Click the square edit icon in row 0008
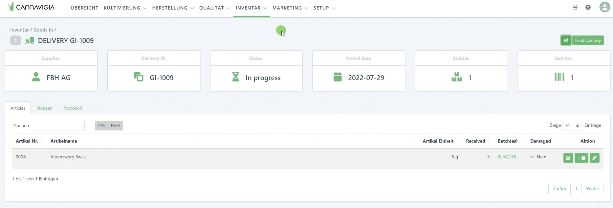The height and width of the screenshot is (208, 613). click(x=568, y=158)
